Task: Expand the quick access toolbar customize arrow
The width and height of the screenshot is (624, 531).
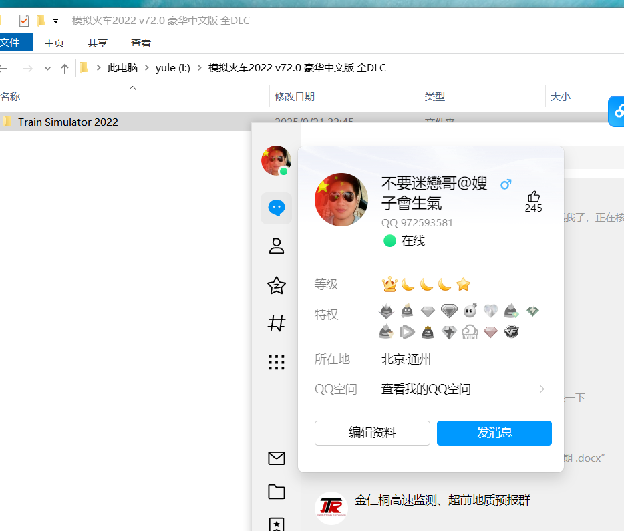Action: coord(56,21)
